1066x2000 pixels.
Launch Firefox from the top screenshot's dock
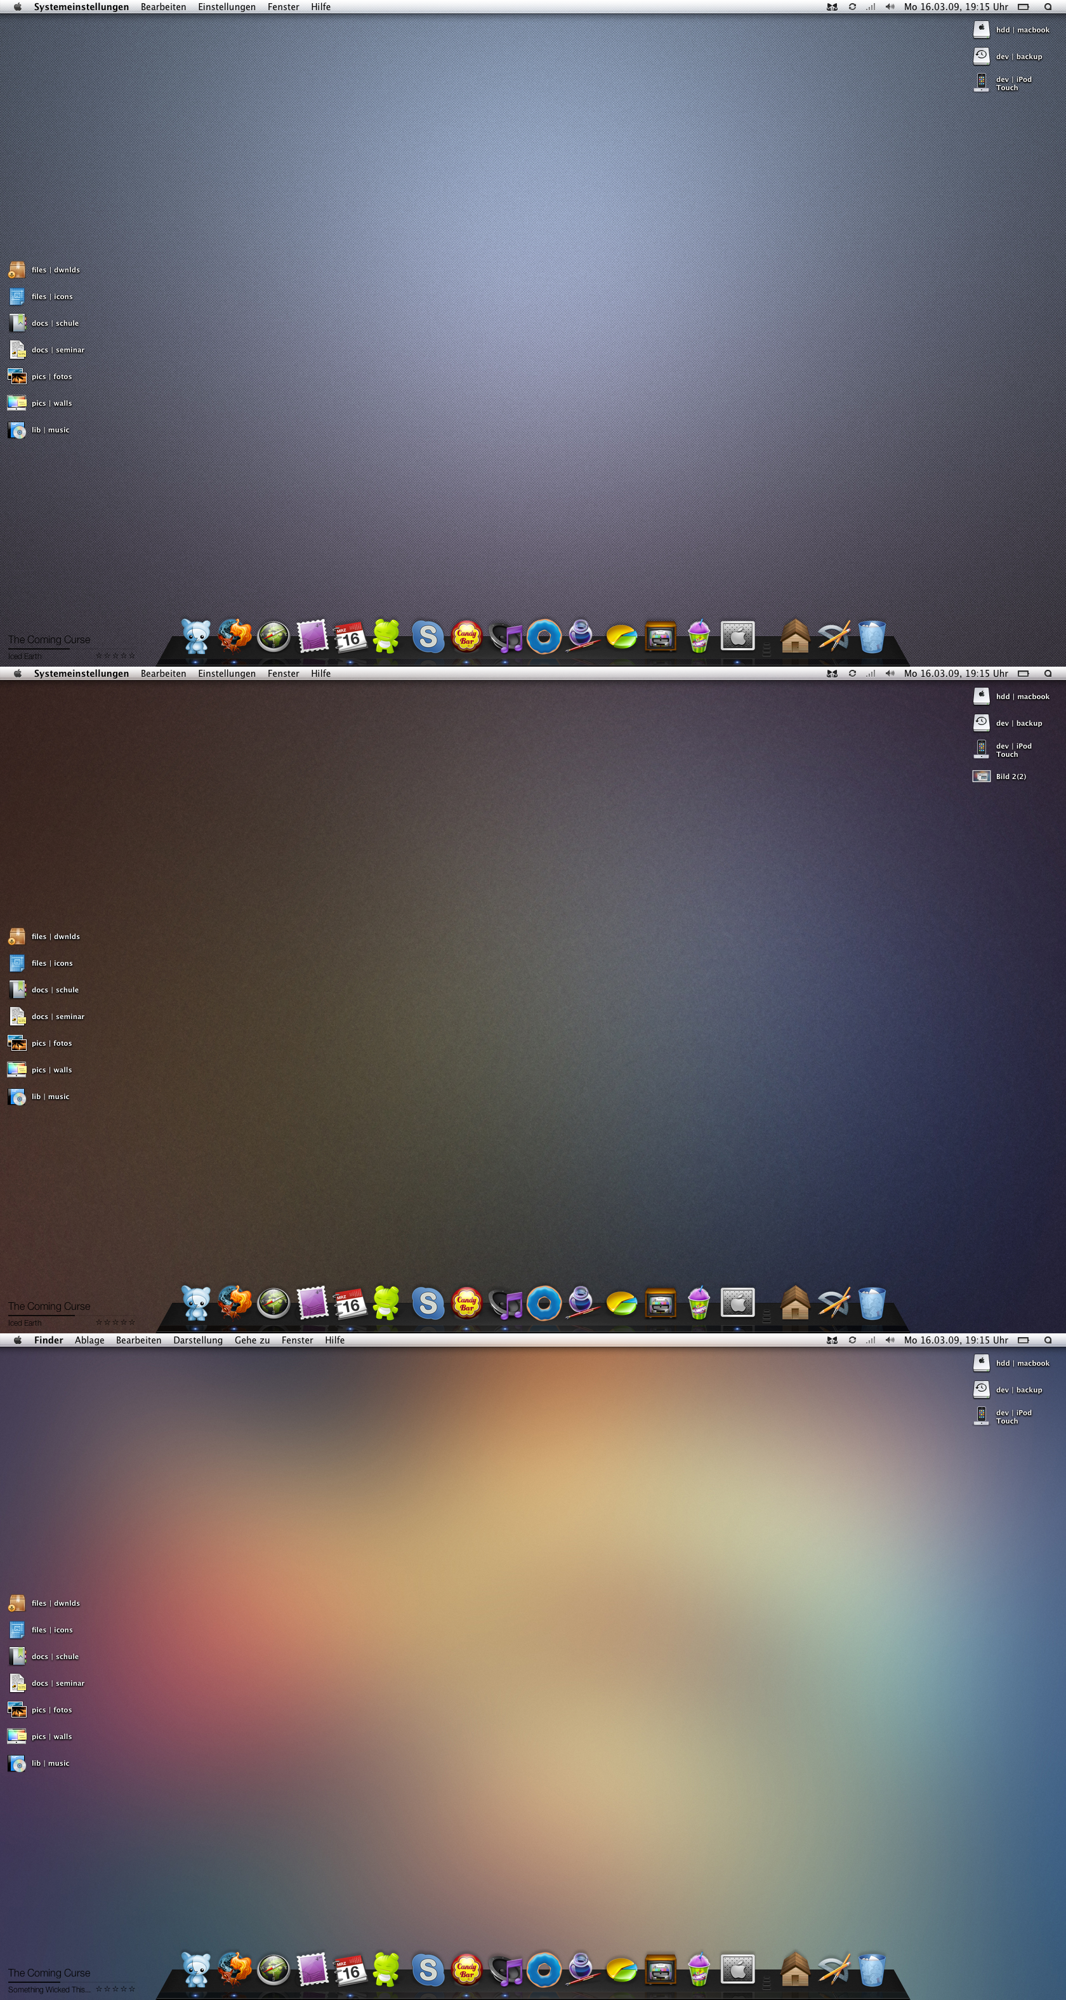pos(234,636)
